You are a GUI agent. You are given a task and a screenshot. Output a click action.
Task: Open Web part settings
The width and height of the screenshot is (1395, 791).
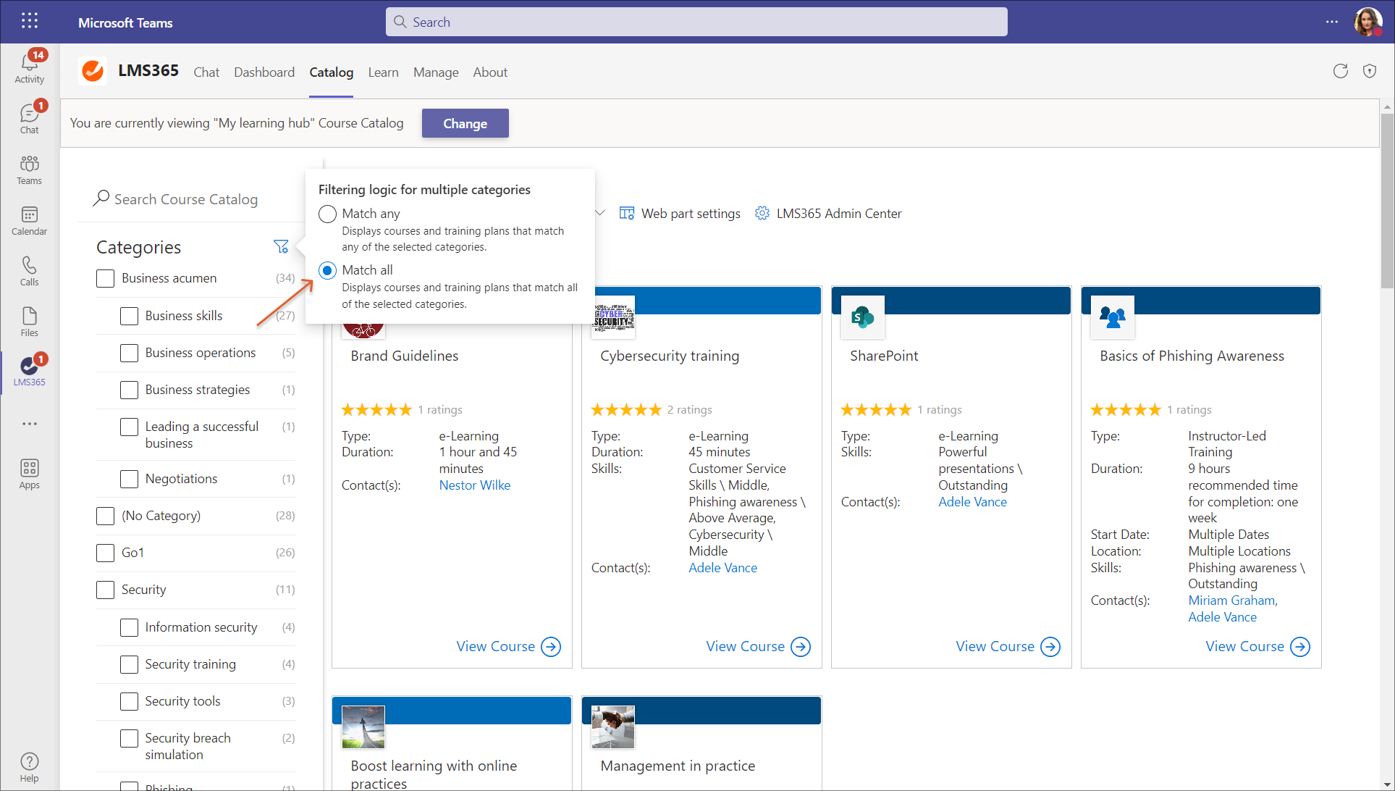(680, 214)
